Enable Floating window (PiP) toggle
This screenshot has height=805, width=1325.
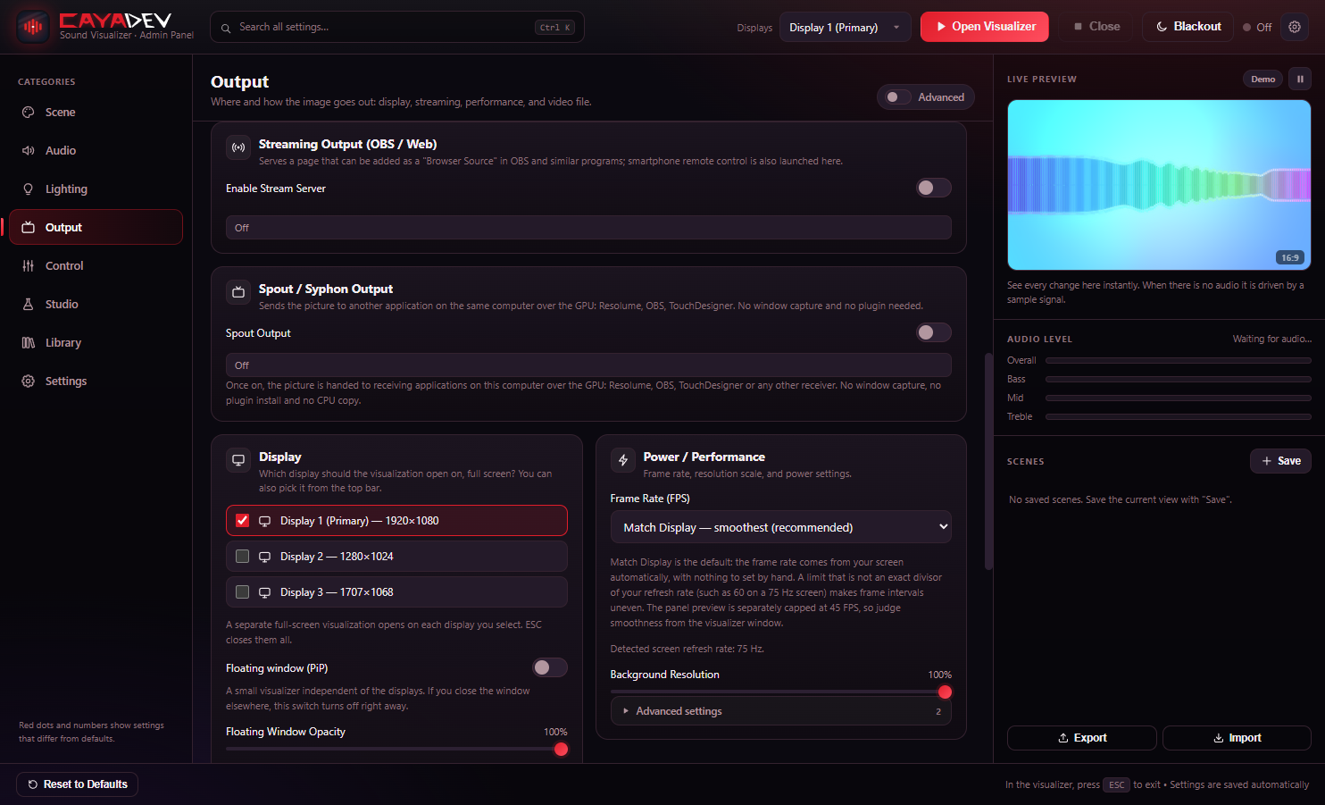pos(550,667)
